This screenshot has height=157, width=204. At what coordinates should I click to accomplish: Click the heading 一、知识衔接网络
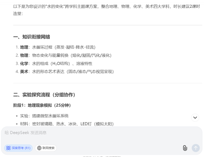pyautogui.click(x=32, y=37)
